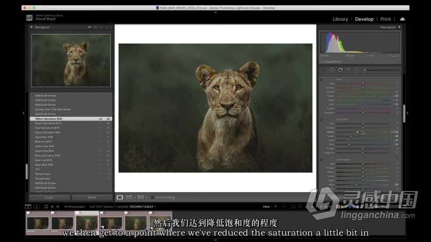Go forward using filmstrip right arrow
The image size is (431, 242).
[57, 206]
